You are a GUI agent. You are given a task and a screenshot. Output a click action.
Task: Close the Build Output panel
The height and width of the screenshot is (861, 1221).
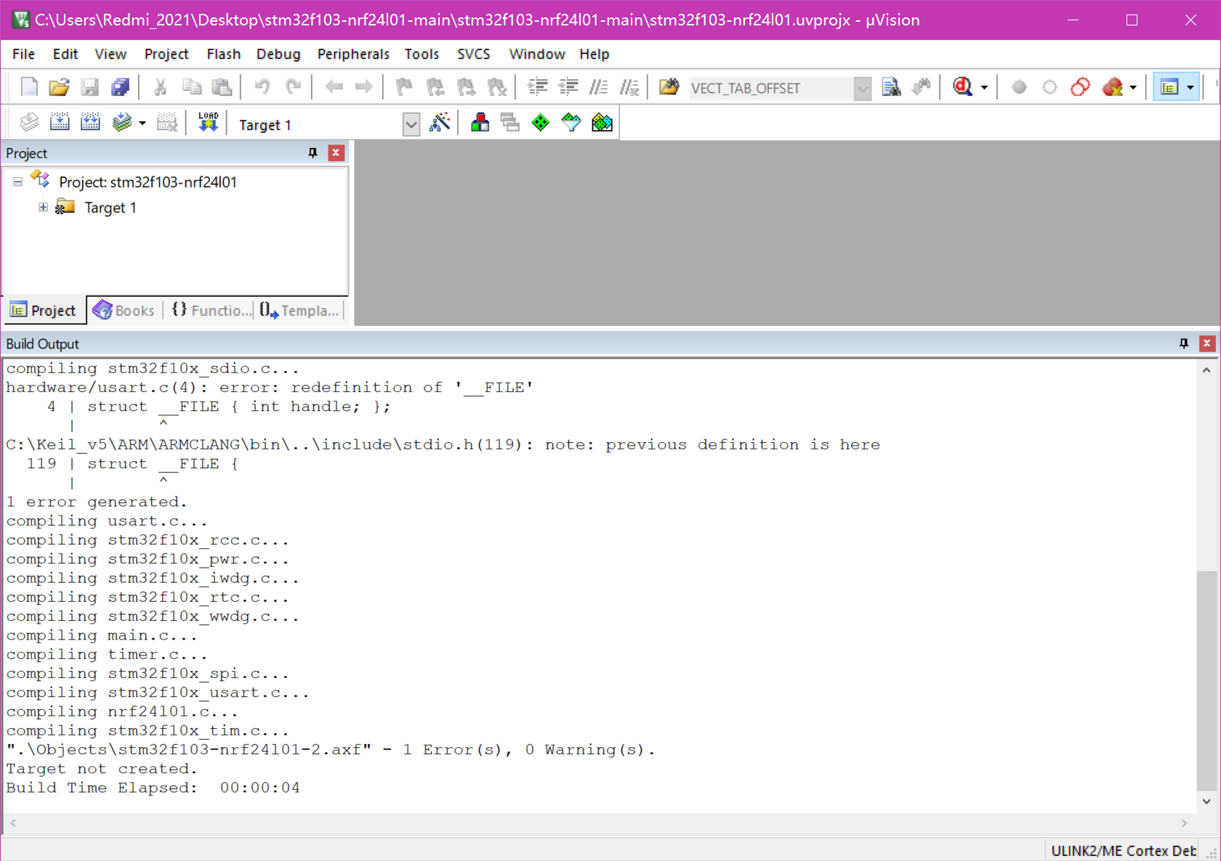(1207, 343)
